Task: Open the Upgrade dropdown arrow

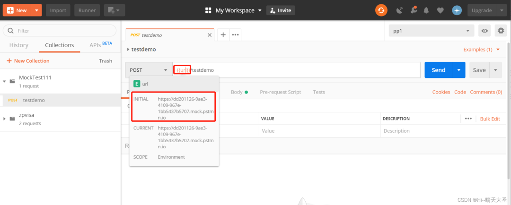Action: (x=501, y=10)
